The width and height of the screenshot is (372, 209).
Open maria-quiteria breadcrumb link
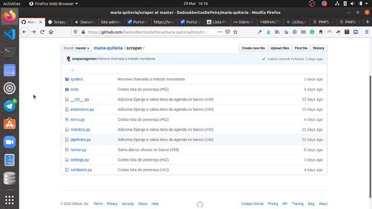click(x=108, y=48)
